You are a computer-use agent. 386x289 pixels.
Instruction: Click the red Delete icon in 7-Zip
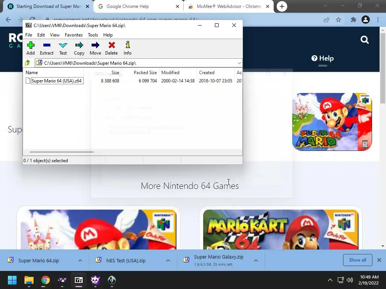point(112,48)
